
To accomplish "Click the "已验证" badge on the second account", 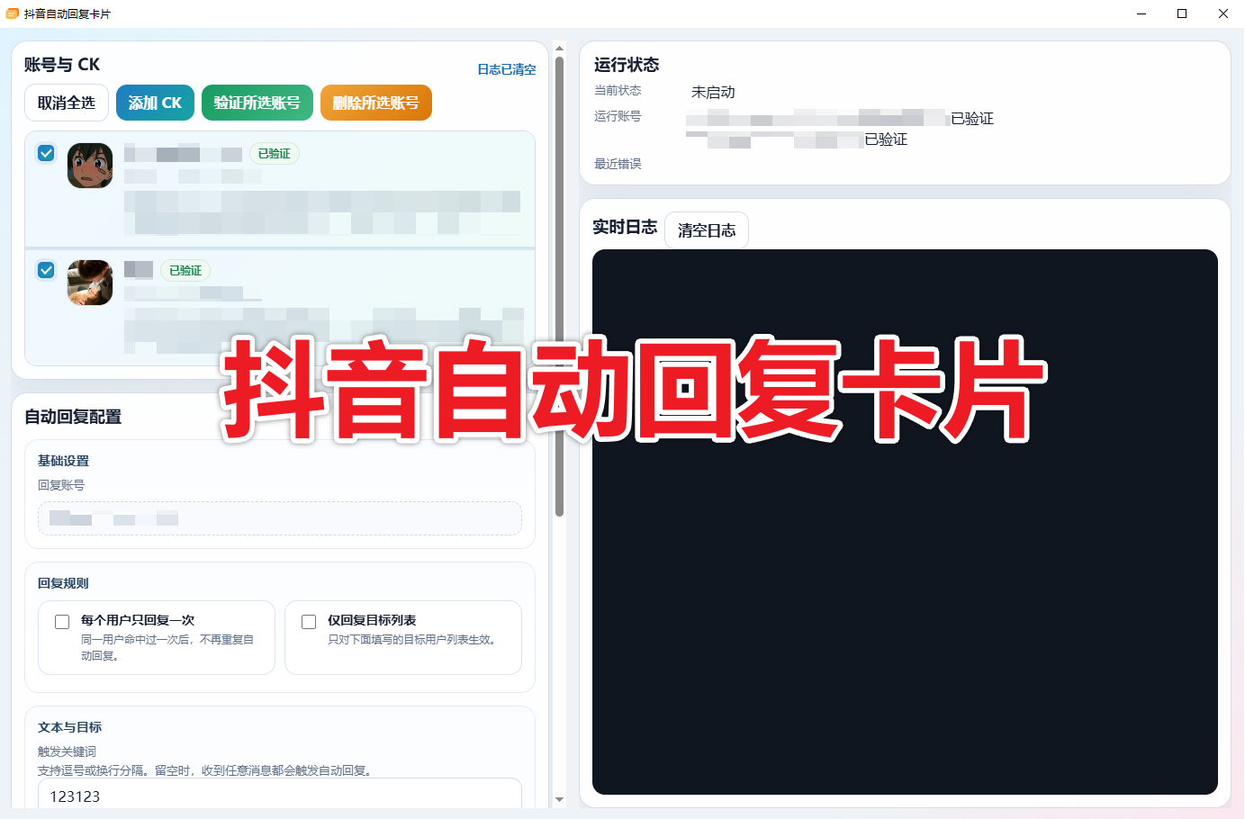I will [x=185, y=270].
